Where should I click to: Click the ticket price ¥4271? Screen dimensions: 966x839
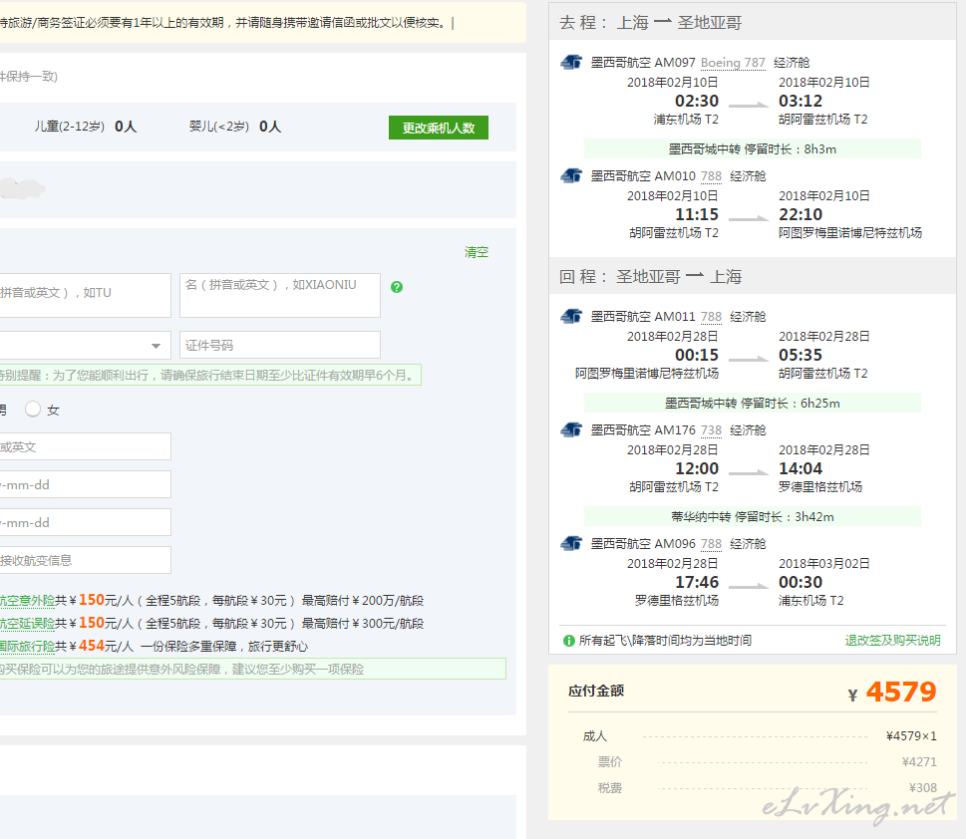[919, 762]
